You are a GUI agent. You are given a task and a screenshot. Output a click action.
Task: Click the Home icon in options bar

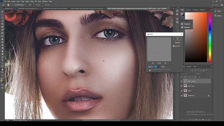click(x=3, y=5)
